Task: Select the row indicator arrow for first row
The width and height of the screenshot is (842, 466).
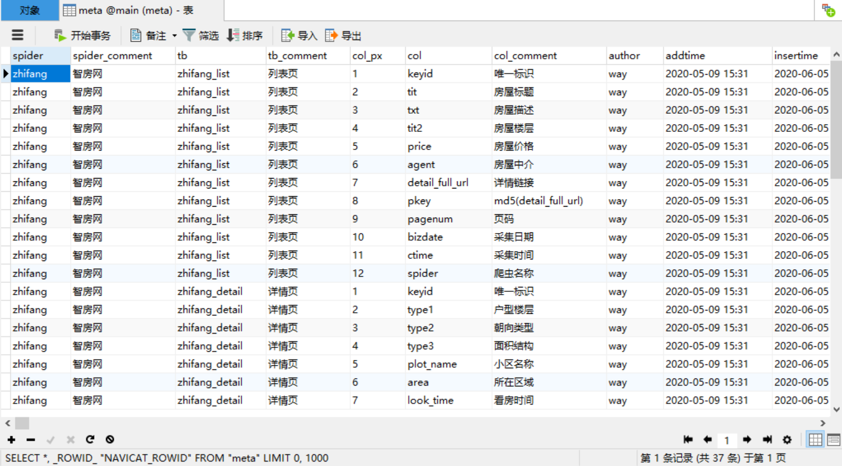Action: tap(5, 74)
